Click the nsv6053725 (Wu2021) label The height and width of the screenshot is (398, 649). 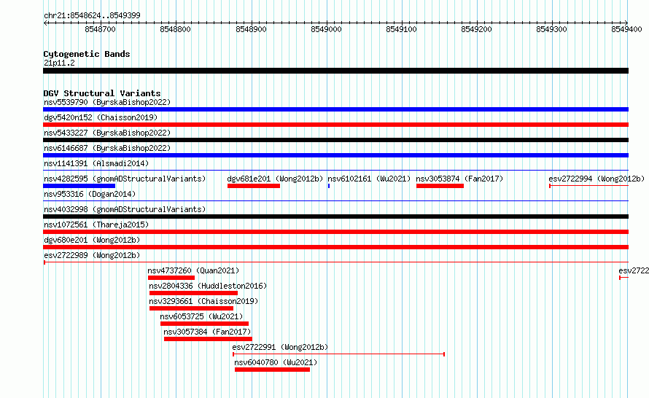(201, 316)
